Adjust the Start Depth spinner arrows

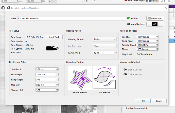[57, 69]
